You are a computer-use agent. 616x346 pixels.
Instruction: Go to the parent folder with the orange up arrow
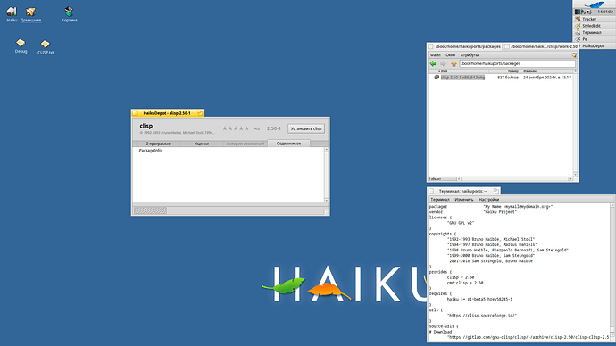[x=454, y=63]
